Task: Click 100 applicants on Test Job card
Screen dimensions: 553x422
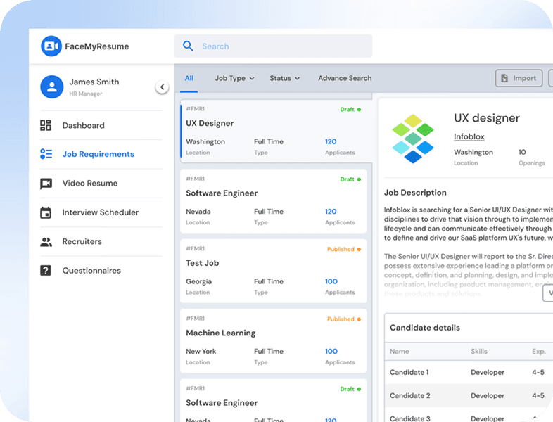Action: (331, 281)
